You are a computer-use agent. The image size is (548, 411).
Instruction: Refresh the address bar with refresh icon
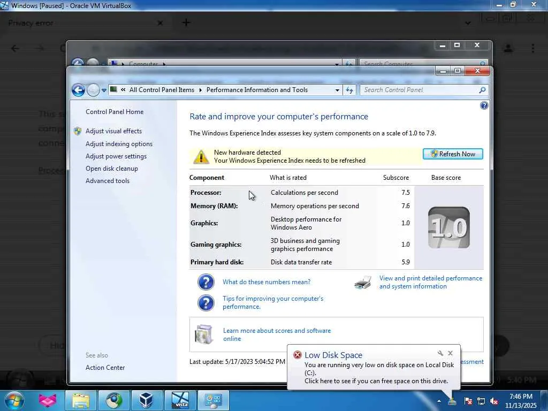[349, 90]
